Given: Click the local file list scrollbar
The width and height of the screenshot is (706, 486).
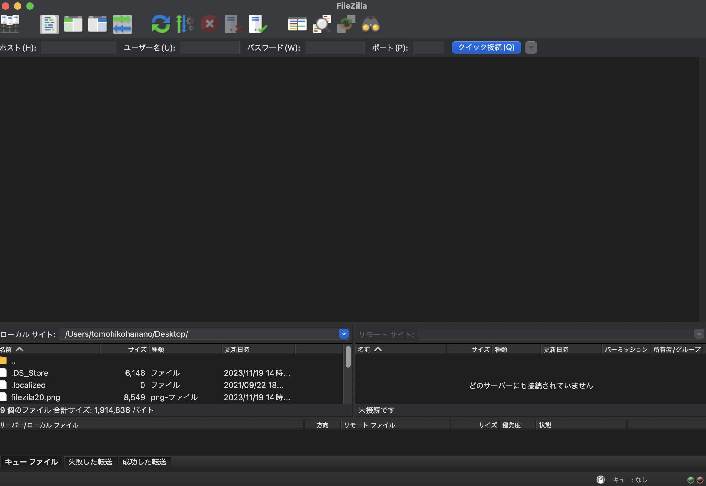Looking at the screenshot, I should pyautogui.click(x=348, y=357).
